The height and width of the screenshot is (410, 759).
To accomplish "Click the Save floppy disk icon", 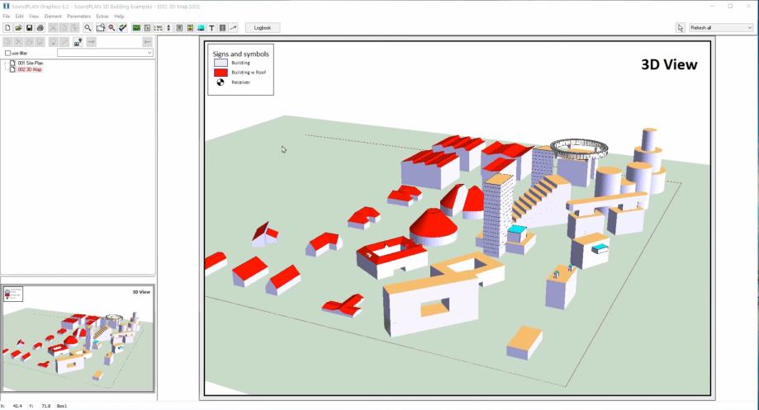I will pos(29,28).
